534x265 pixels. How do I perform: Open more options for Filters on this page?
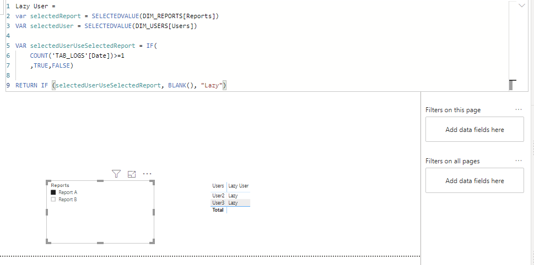519,109
